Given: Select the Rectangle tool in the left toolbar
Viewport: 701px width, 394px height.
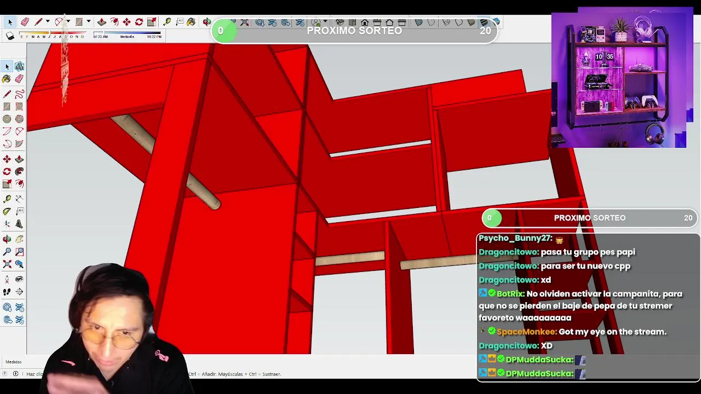Looking at the screenshot, I should tap(7, 107).
